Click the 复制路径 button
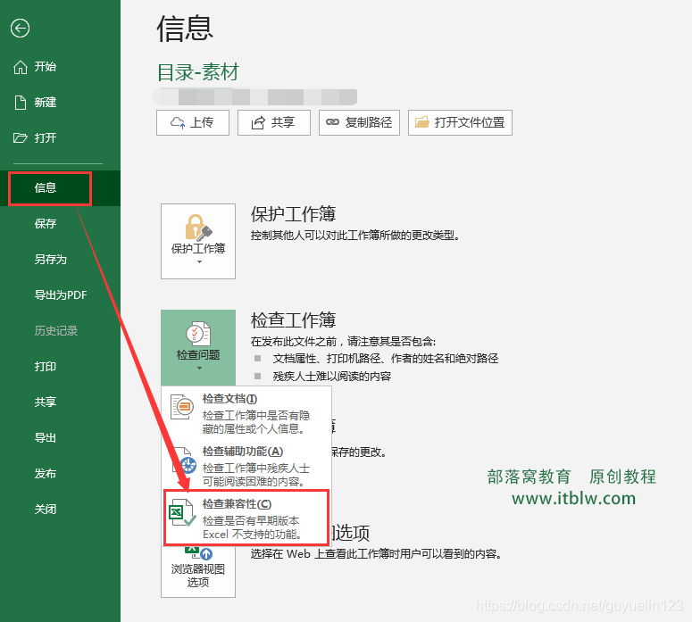The width and height of the screenshot is (692, 622). 359,122
